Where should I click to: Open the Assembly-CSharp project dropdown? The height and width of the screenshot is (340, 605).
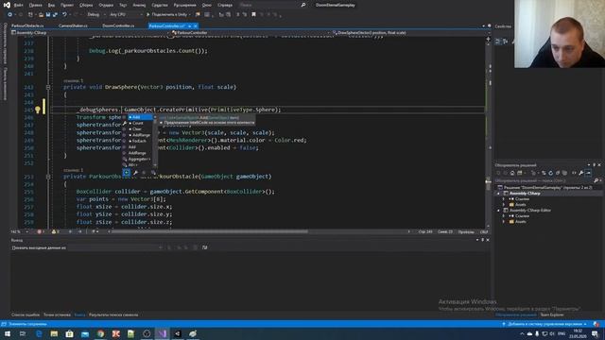[91, 33]
